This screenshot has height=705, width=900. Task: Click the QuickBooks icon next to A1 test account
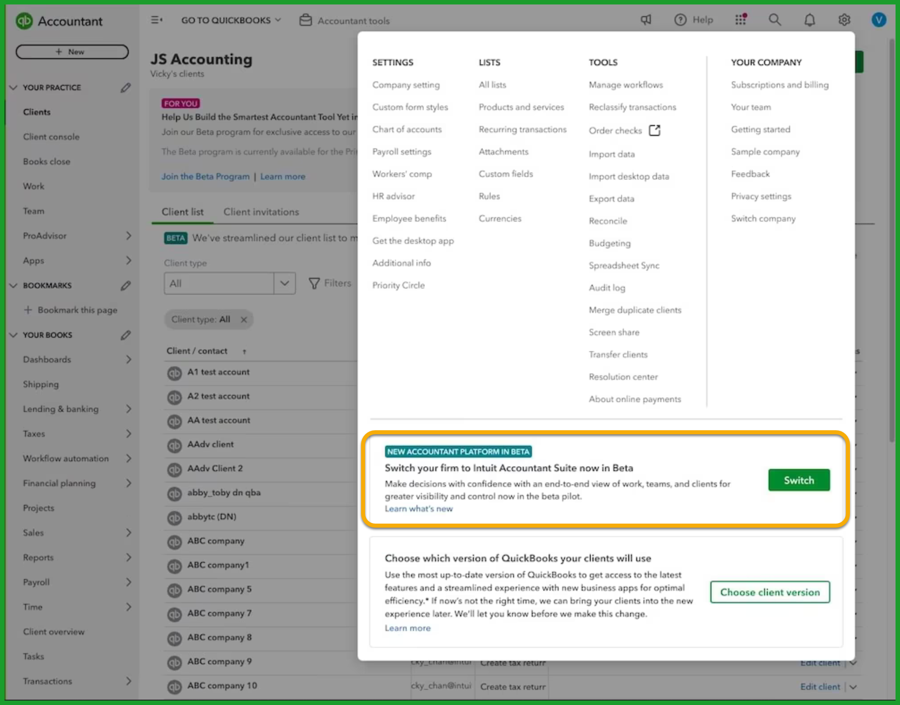174,373
